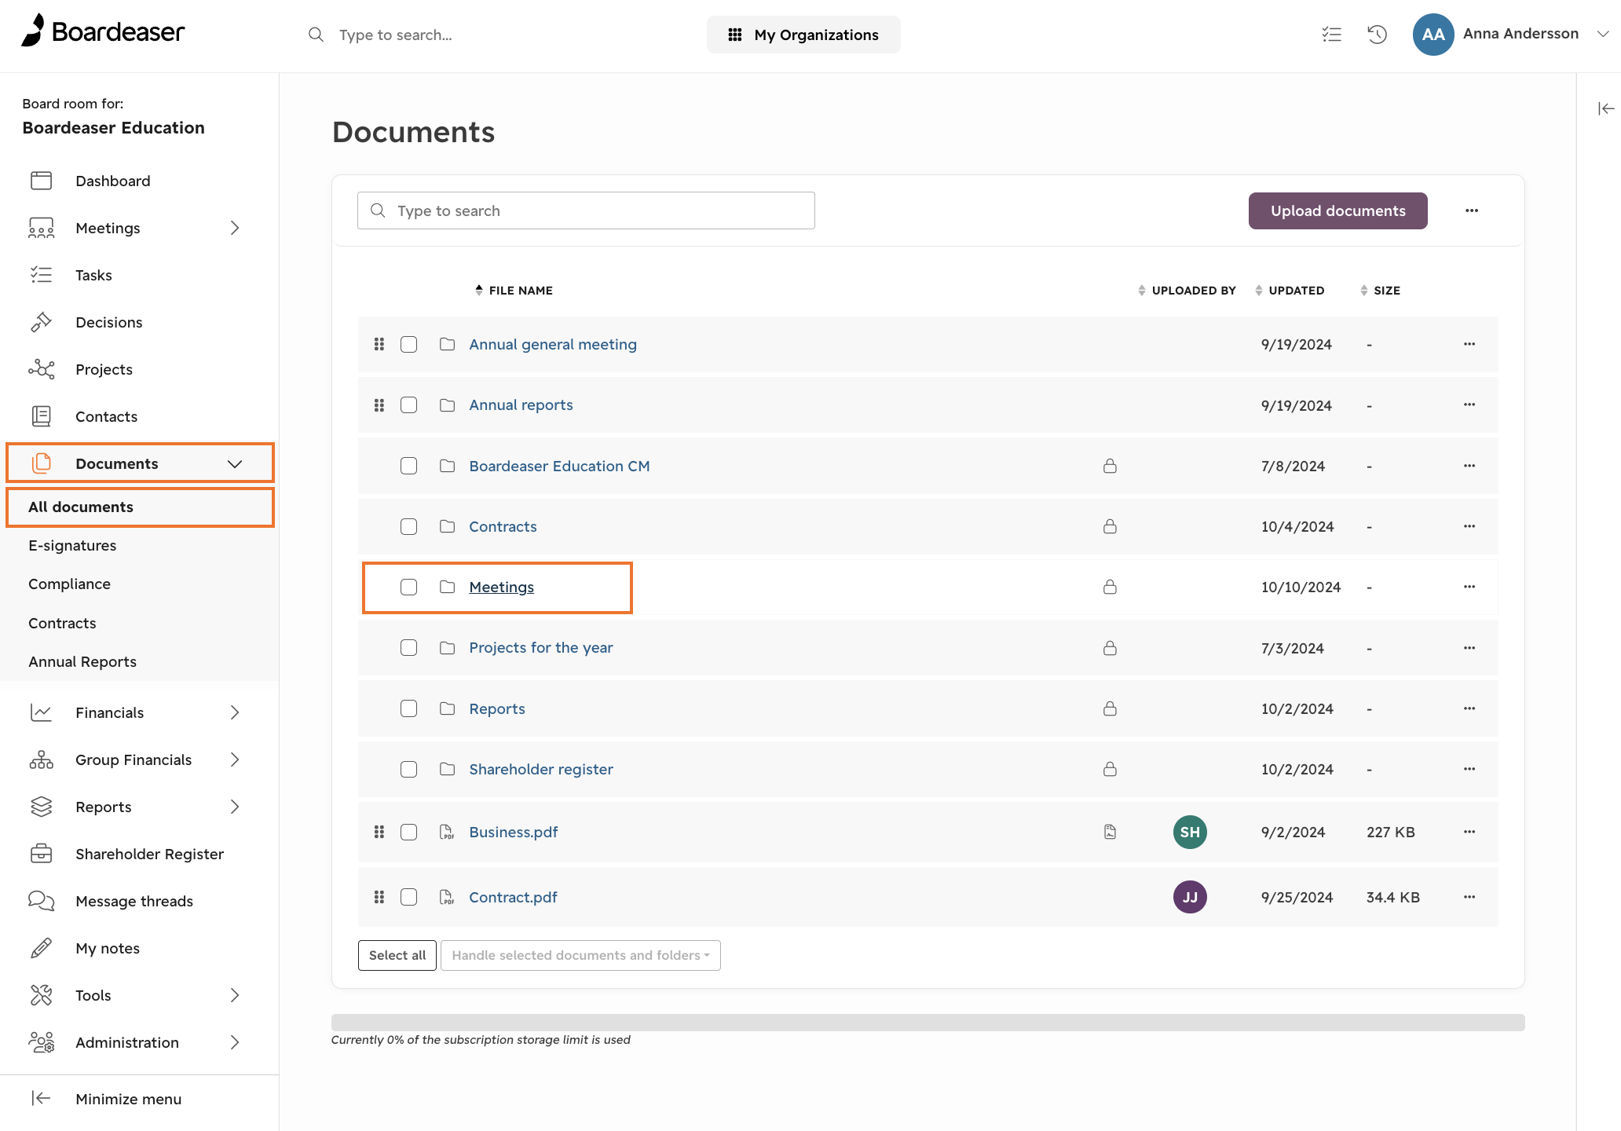Open Handle selected documents and folders dropdown
1621x1131 pixels.
tap(580, 955)
